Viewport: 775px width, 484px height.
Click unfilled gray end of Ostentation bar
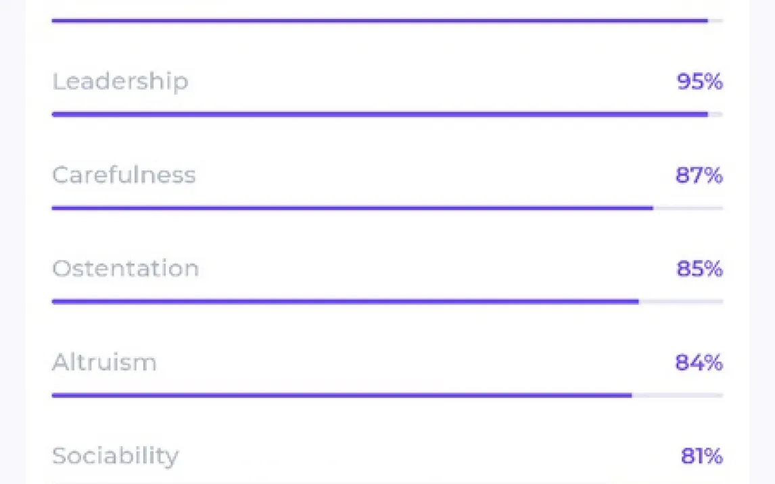(x=680, y=301)
